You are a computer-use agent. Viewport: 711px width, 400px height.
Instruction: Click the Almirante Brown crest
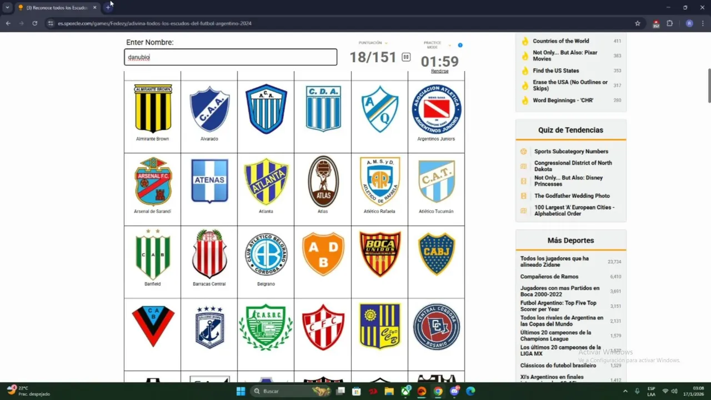pos(153,108)
